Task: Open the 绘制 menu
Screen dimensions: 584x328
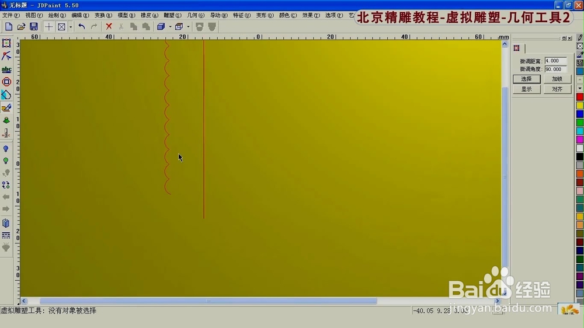Action: [x=57, y=15]
